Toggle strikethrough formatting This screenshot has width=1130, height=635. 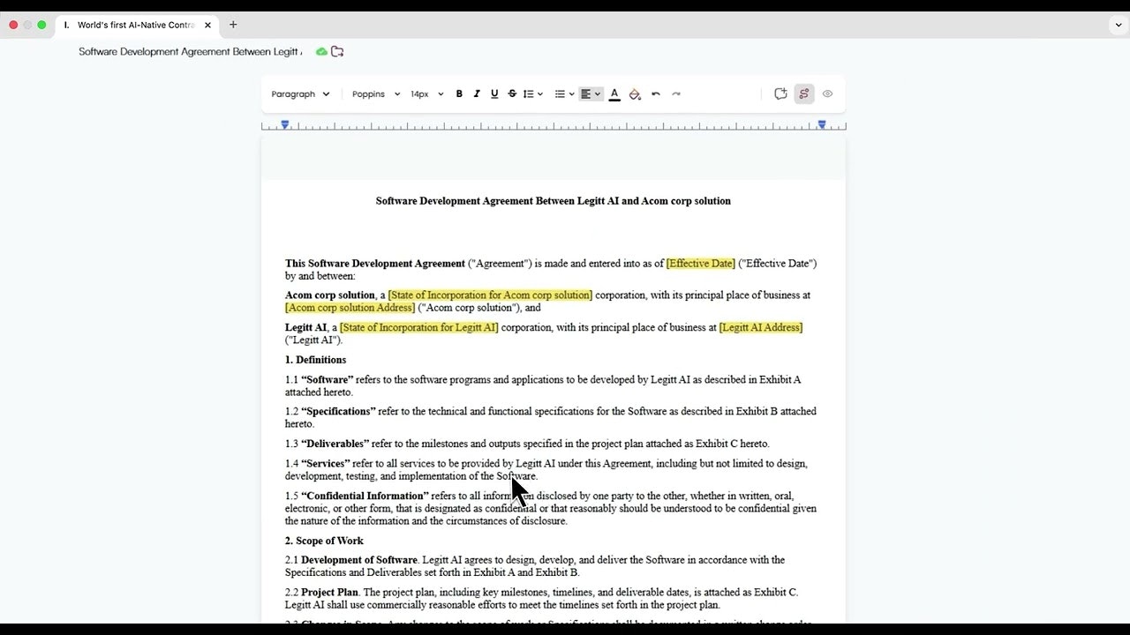(x=512, y=93)
